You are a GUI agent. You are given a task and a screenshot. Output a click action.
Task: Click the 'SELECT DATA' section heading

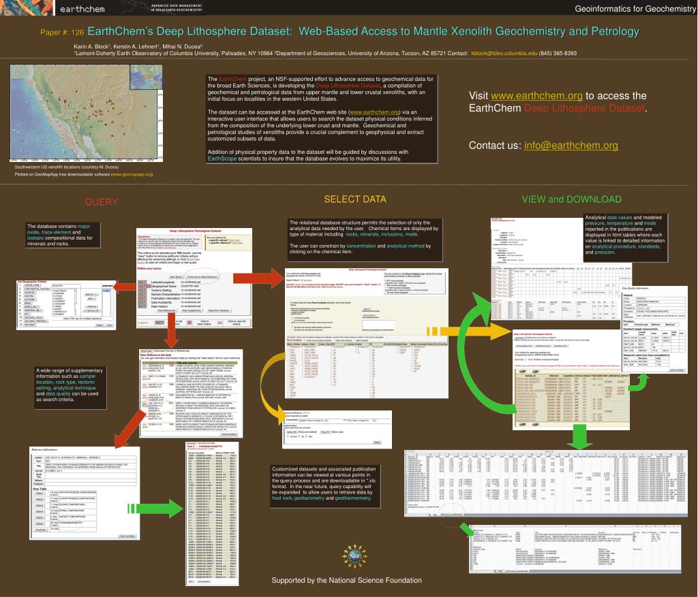pos(354,199)
